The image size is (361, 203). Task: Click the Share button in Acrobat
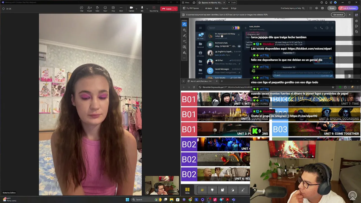pyautogui.click(x=332, y=8)
